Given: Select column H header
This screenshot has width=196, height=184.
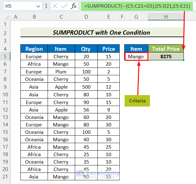Looking at the screenshot, I should pos(166,17).
